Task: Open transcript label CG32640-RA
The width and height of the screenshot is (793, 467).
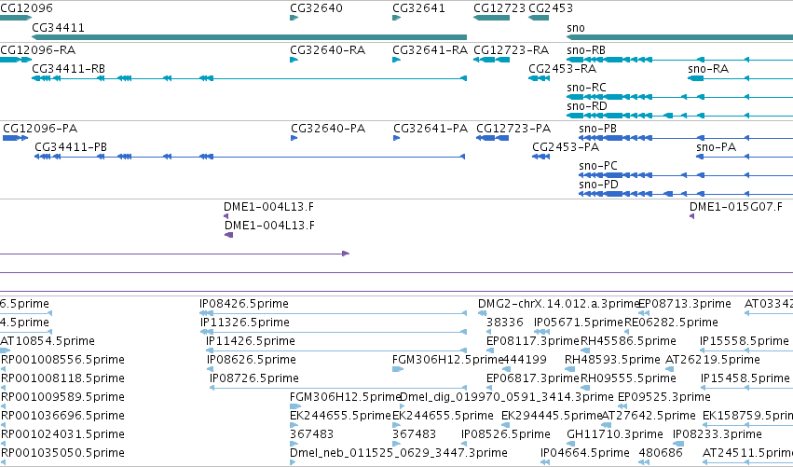Action: [327, 50]
